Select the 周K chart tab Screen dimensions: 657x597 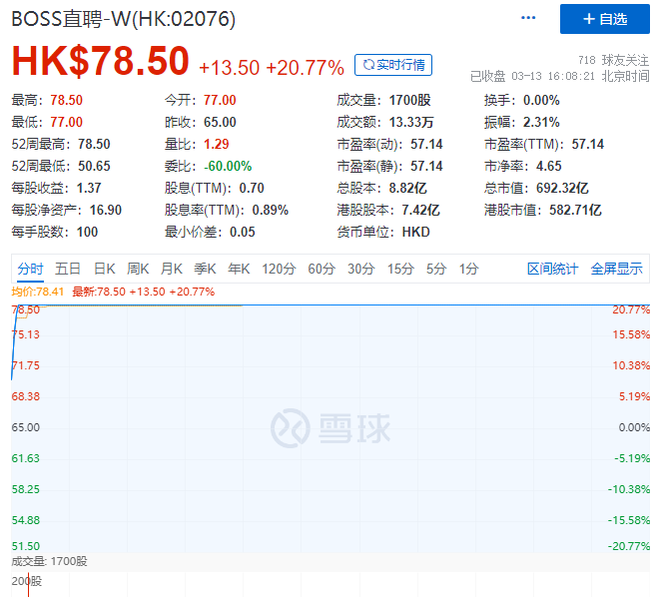click(x=138, y=269)
